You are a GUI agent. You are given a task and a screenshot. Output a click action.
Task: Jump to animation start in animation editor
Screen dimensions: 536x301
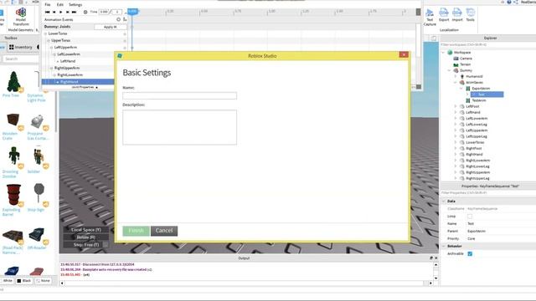point(47,12)
